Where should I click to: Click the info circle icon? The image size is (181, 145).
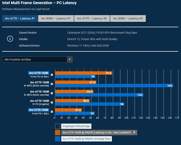(11, 38)
